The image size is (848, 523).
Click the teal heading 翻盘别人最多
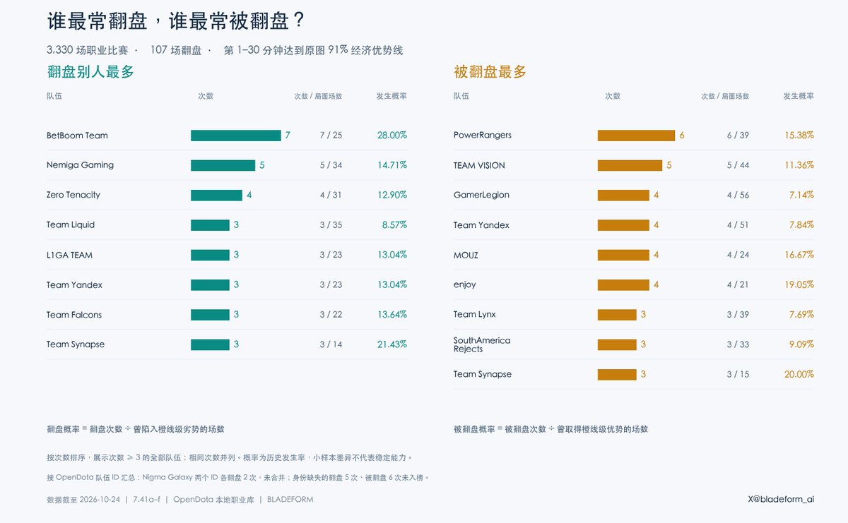tap(90, 71)
